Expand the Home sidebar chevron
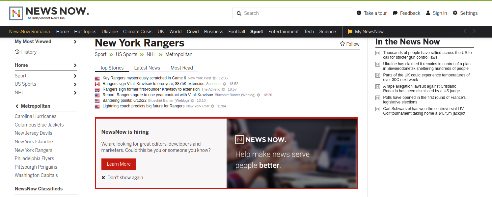This screenshot has width=492, height=197. click(75, 65)
